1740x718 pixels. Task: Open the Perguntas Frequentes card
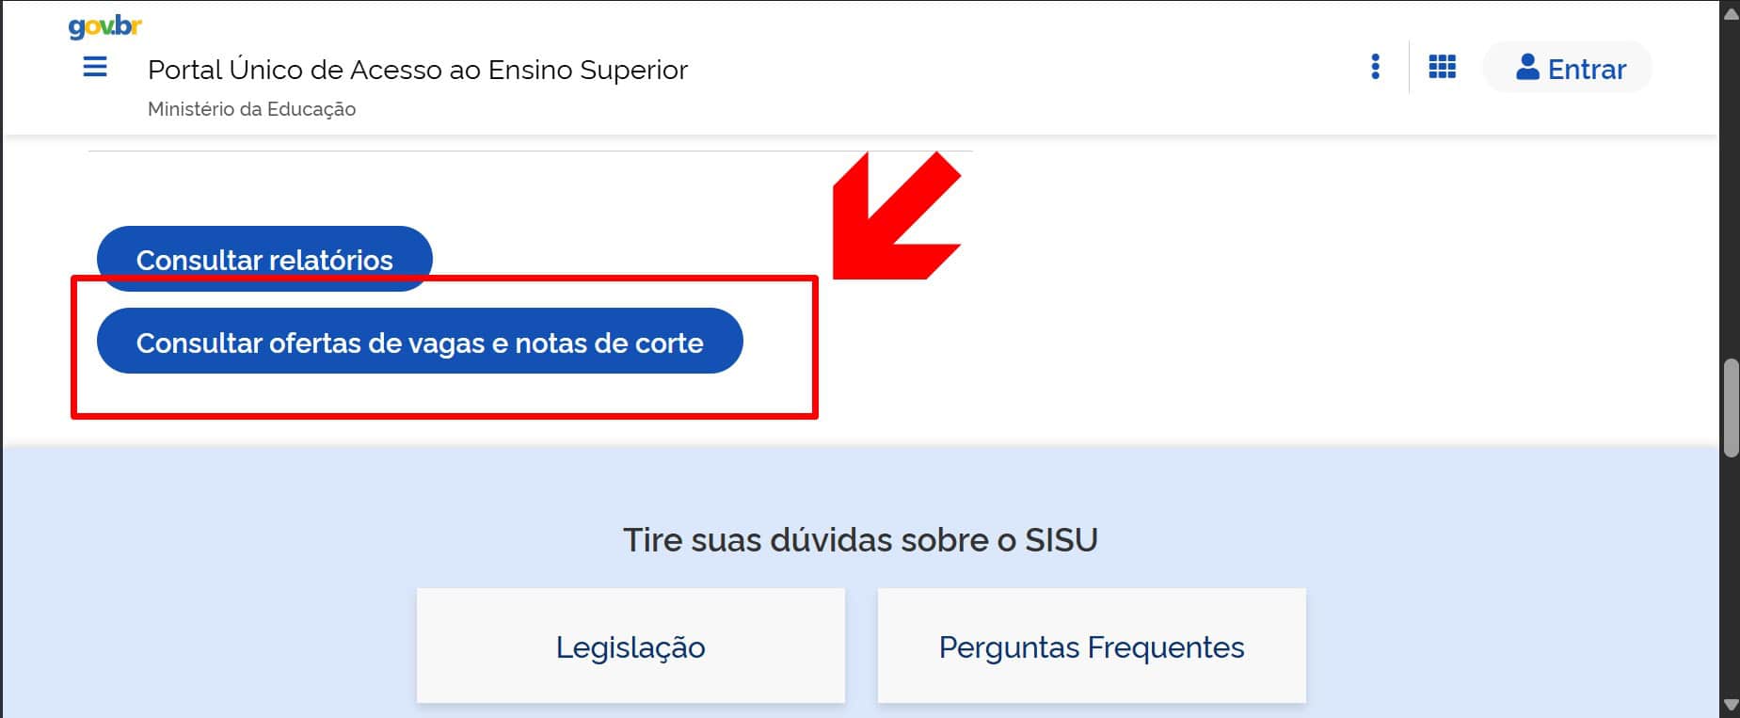[x=1092, y=646]
